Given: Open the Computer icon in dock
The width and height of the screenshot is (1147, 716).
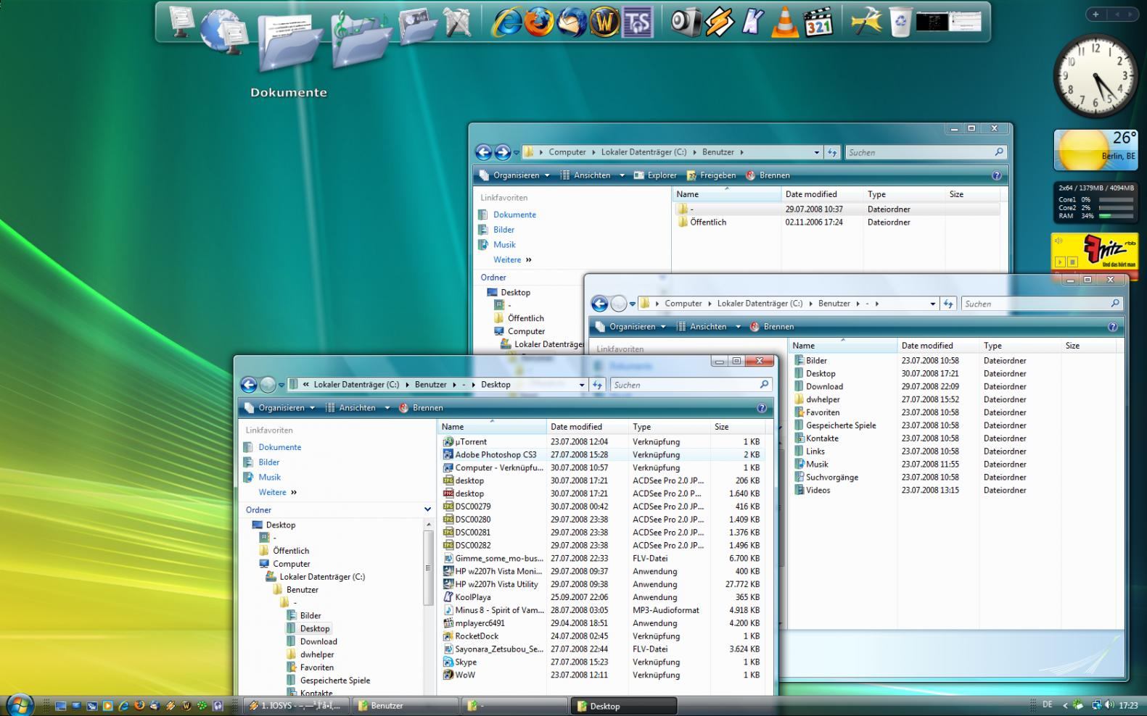Looking at the screenshot, I should [181, 22].
